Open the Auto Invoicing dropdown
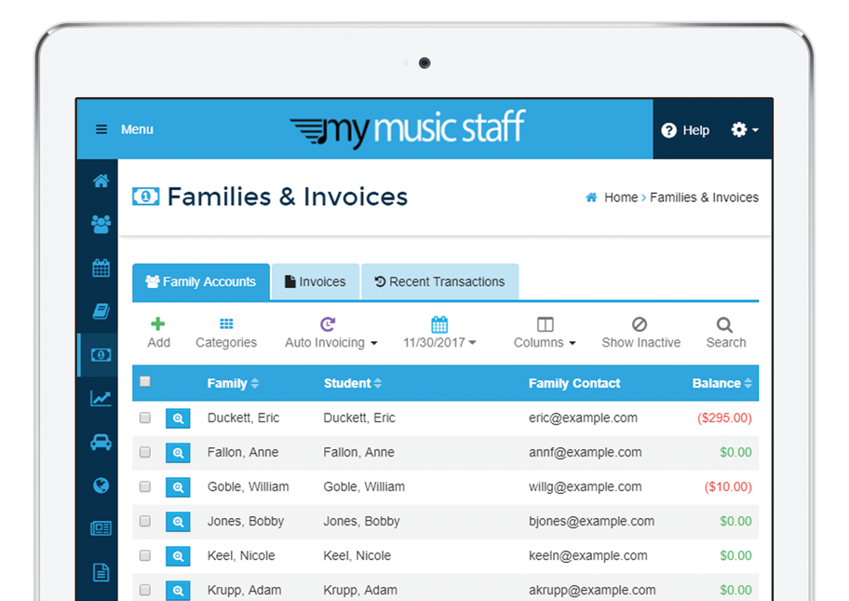 (x=330, y=332)
